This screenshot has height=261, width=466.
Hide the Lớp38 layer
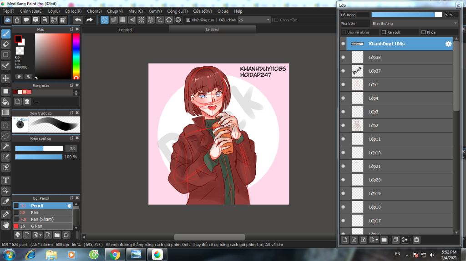pyautogui.click(x=343, y=57)
